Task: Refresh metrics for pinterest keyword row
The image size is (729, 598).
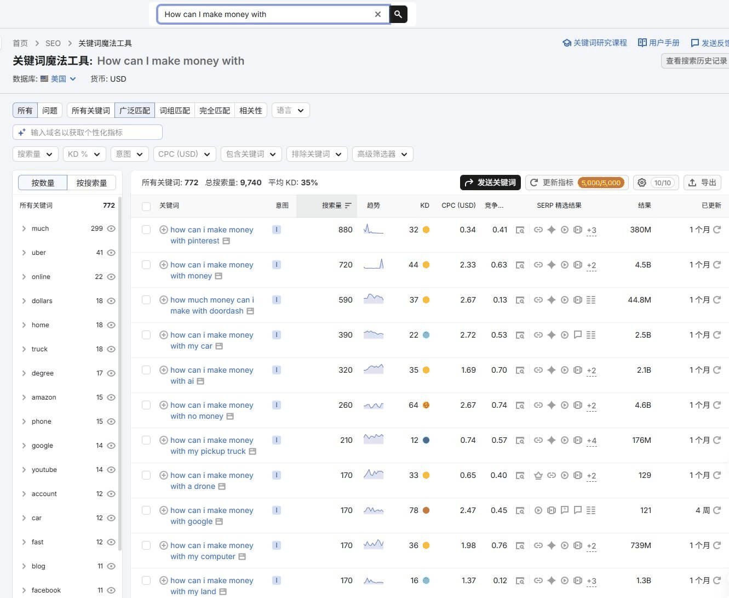Action: (717, 230)
